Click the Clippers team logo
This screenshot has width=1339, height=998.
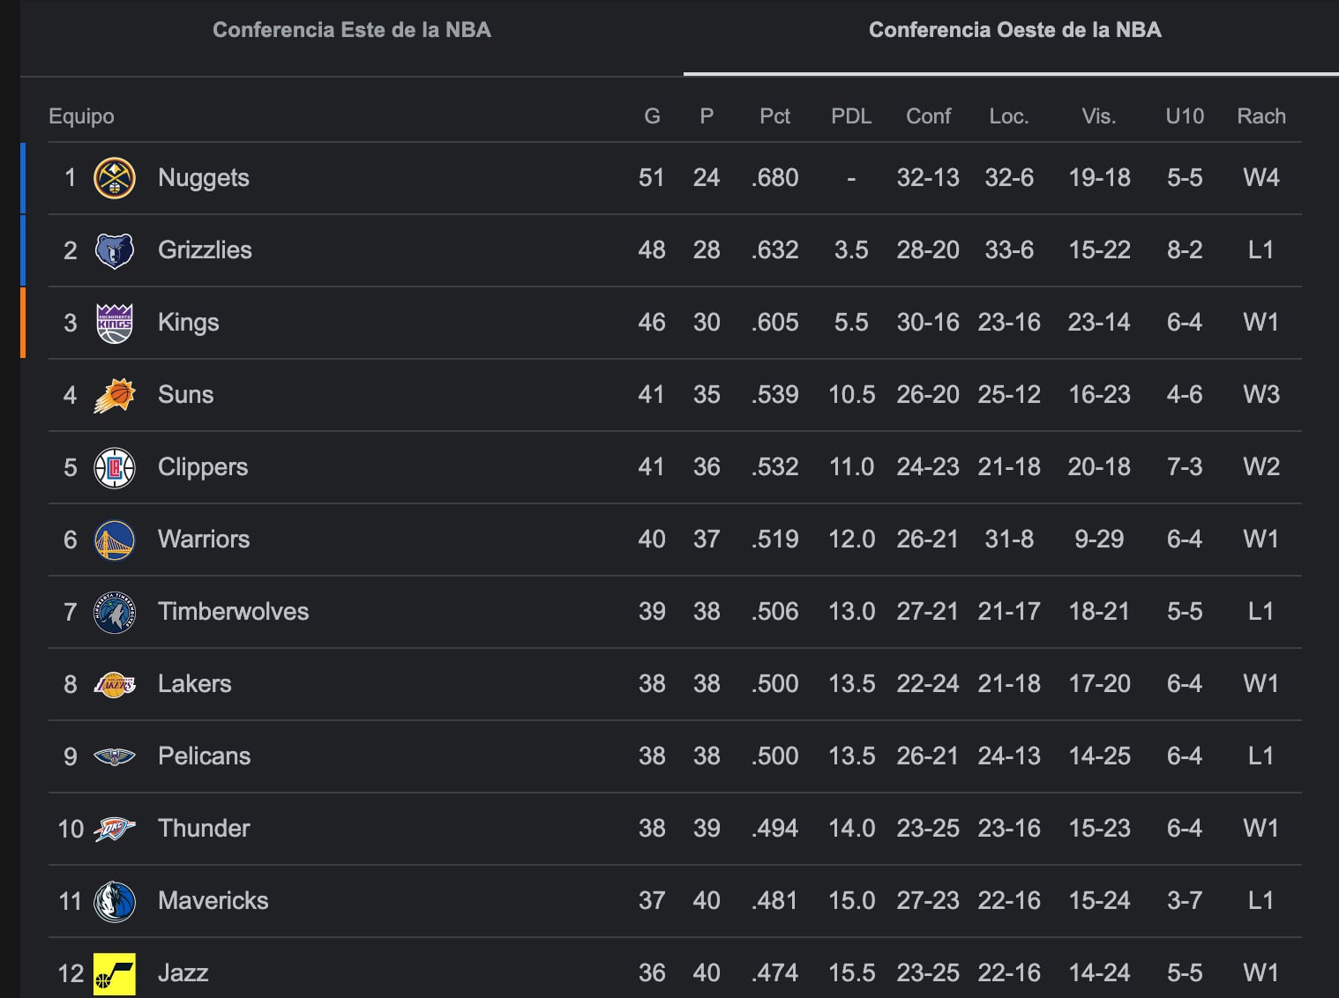click(x=115, y=467)
